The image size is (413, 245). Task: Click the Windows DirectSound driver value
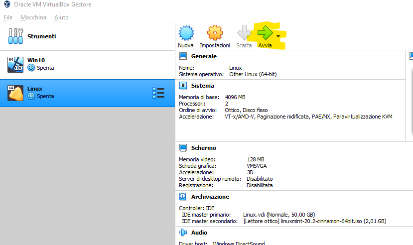pos(239,243)
